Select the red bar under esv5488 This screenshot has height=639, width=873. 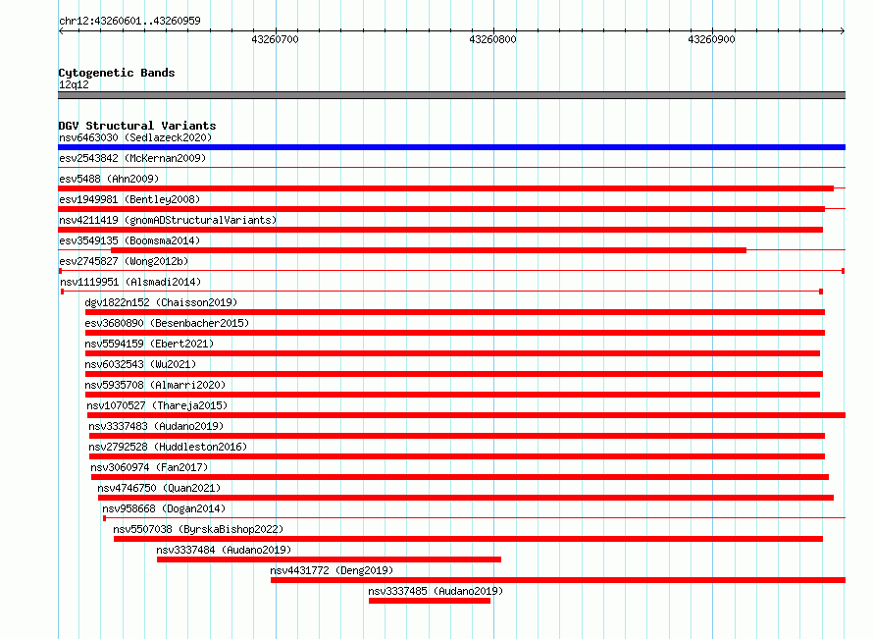click(x=446, y=188)
